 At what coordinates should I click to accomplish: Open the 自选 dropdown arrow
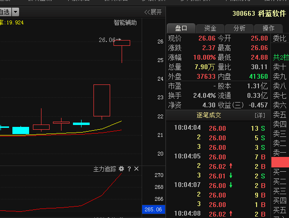click(15, 12)
